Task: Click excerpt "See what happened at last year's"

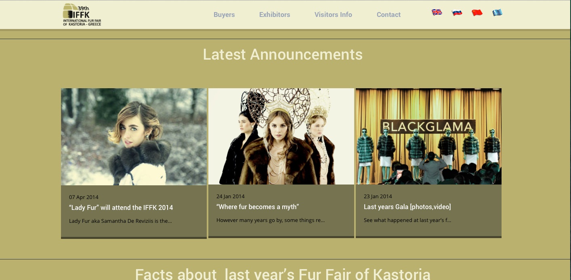Action: point(407,220)
